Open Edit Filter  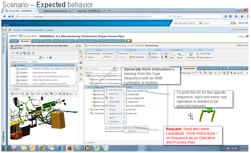coord(191,55)
